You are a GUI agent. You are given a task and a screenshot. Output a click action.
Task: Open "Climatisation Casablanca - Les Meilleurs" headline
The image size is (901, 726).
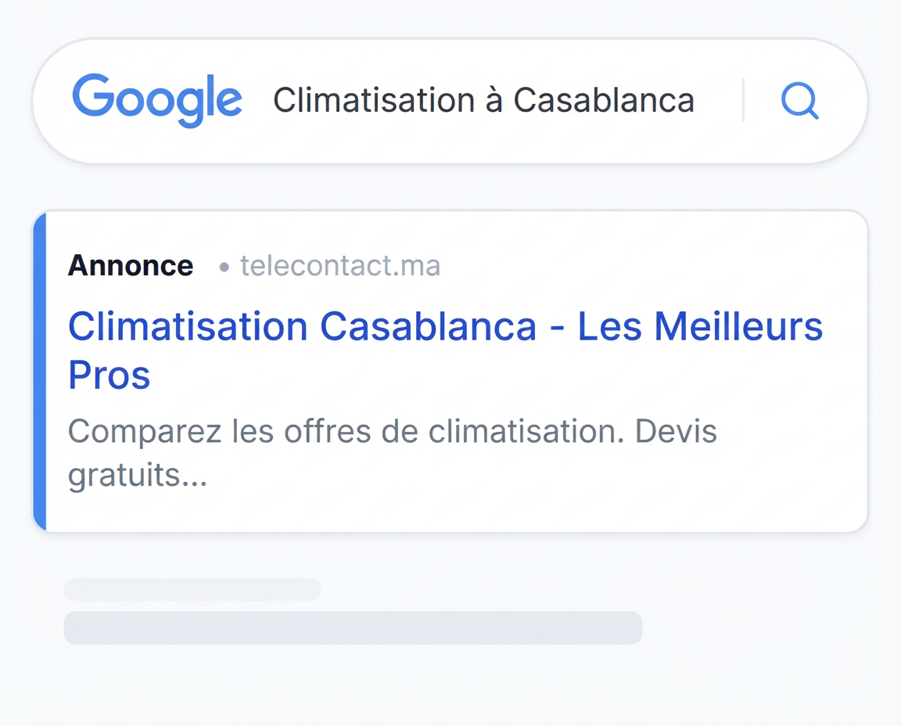pos(445,326)
